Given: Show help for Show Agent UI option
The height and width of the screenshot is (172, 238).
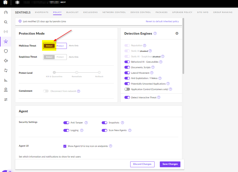Looking at the screenshot, I should 110,146.
